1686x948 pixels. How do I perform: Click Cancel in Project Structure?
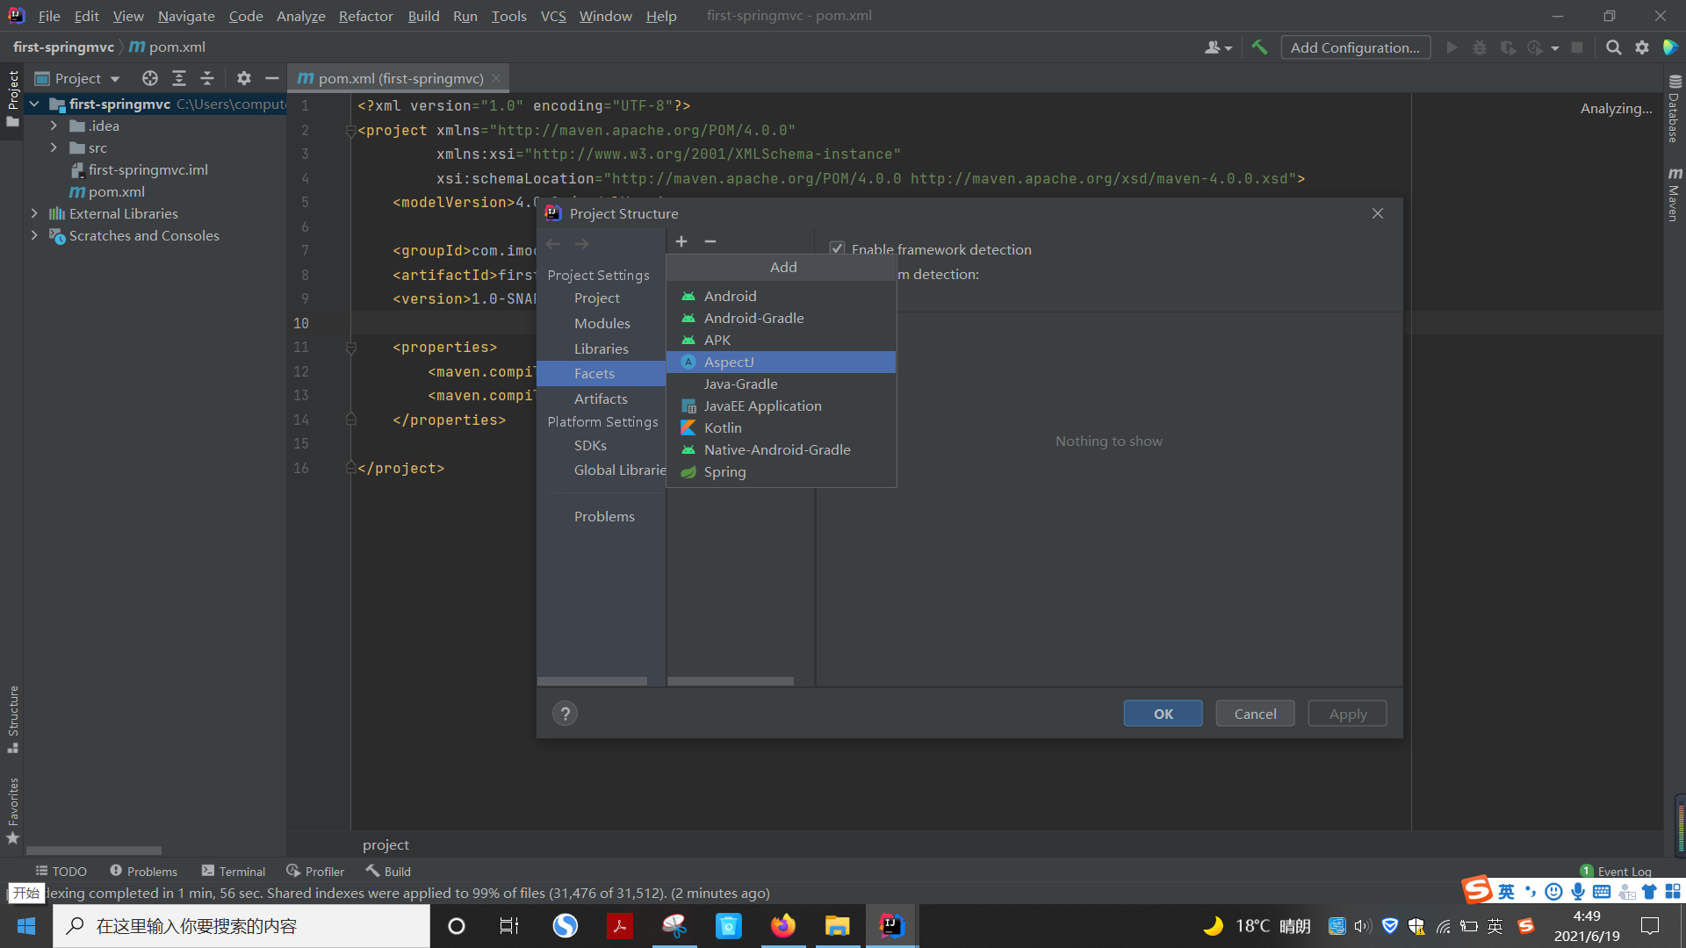[x=1255, y=714]
